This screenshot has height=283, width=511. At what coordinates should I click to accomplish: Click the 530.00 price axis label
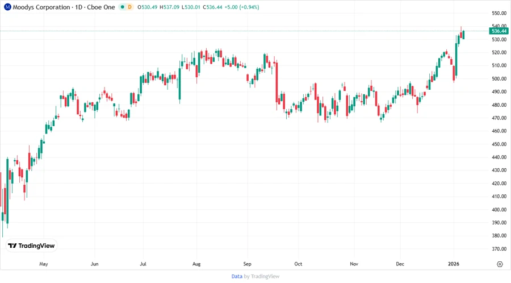(x=499, y=39)
